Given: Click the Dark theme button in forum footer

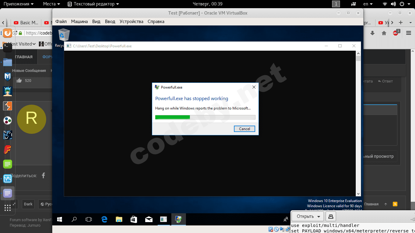Looking at the screenshot, I should pos(28,204).
